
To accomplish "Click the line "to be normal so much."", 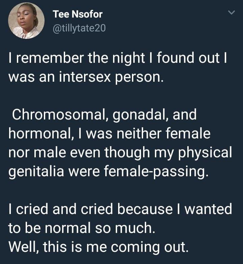I will [x=81, y=229].
